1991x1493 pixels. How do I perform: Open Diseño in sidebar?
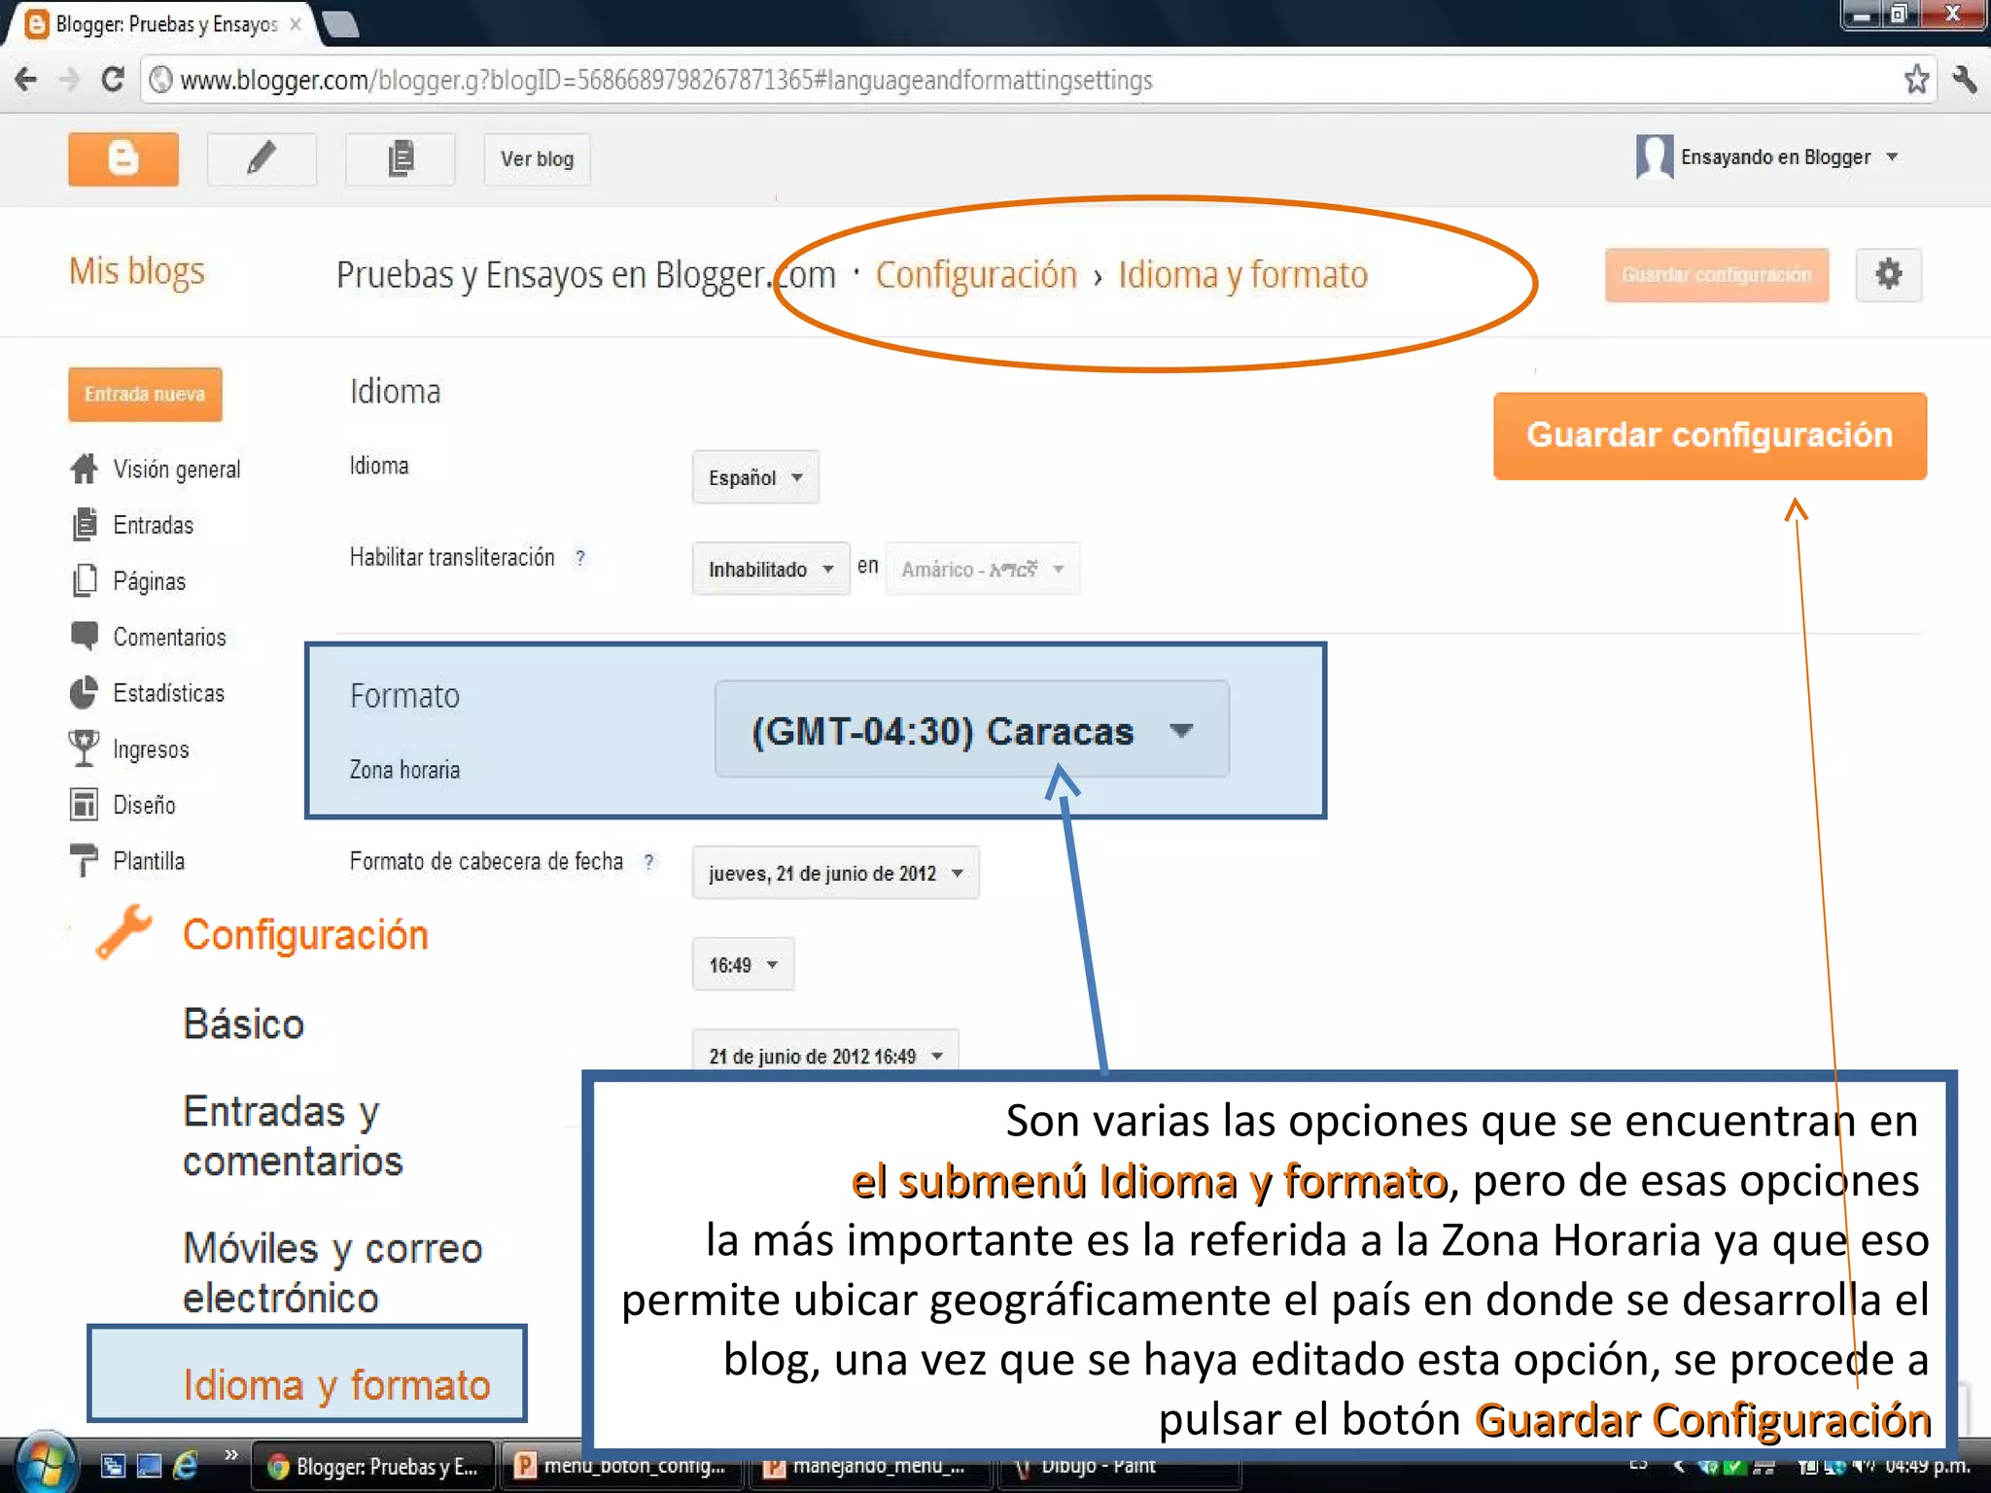[144, 805]
